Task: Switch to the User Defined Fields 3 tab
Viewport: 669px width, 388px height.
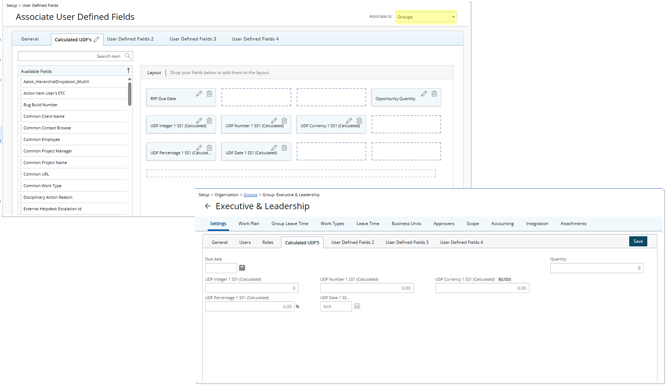Action: tap(193, 39)
